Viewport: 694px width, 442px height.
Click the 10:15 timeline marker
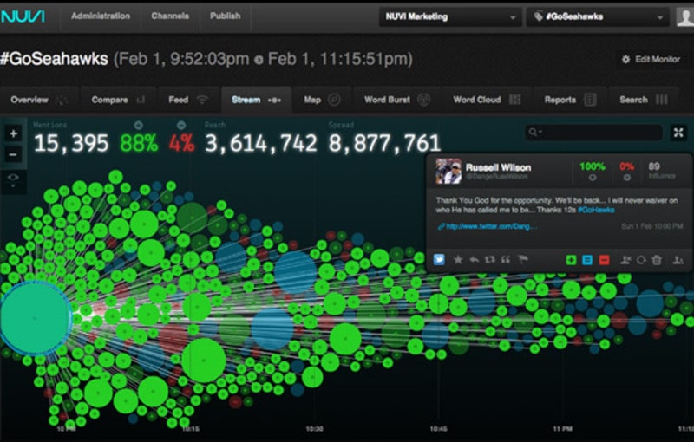click(x=191, y=429)
